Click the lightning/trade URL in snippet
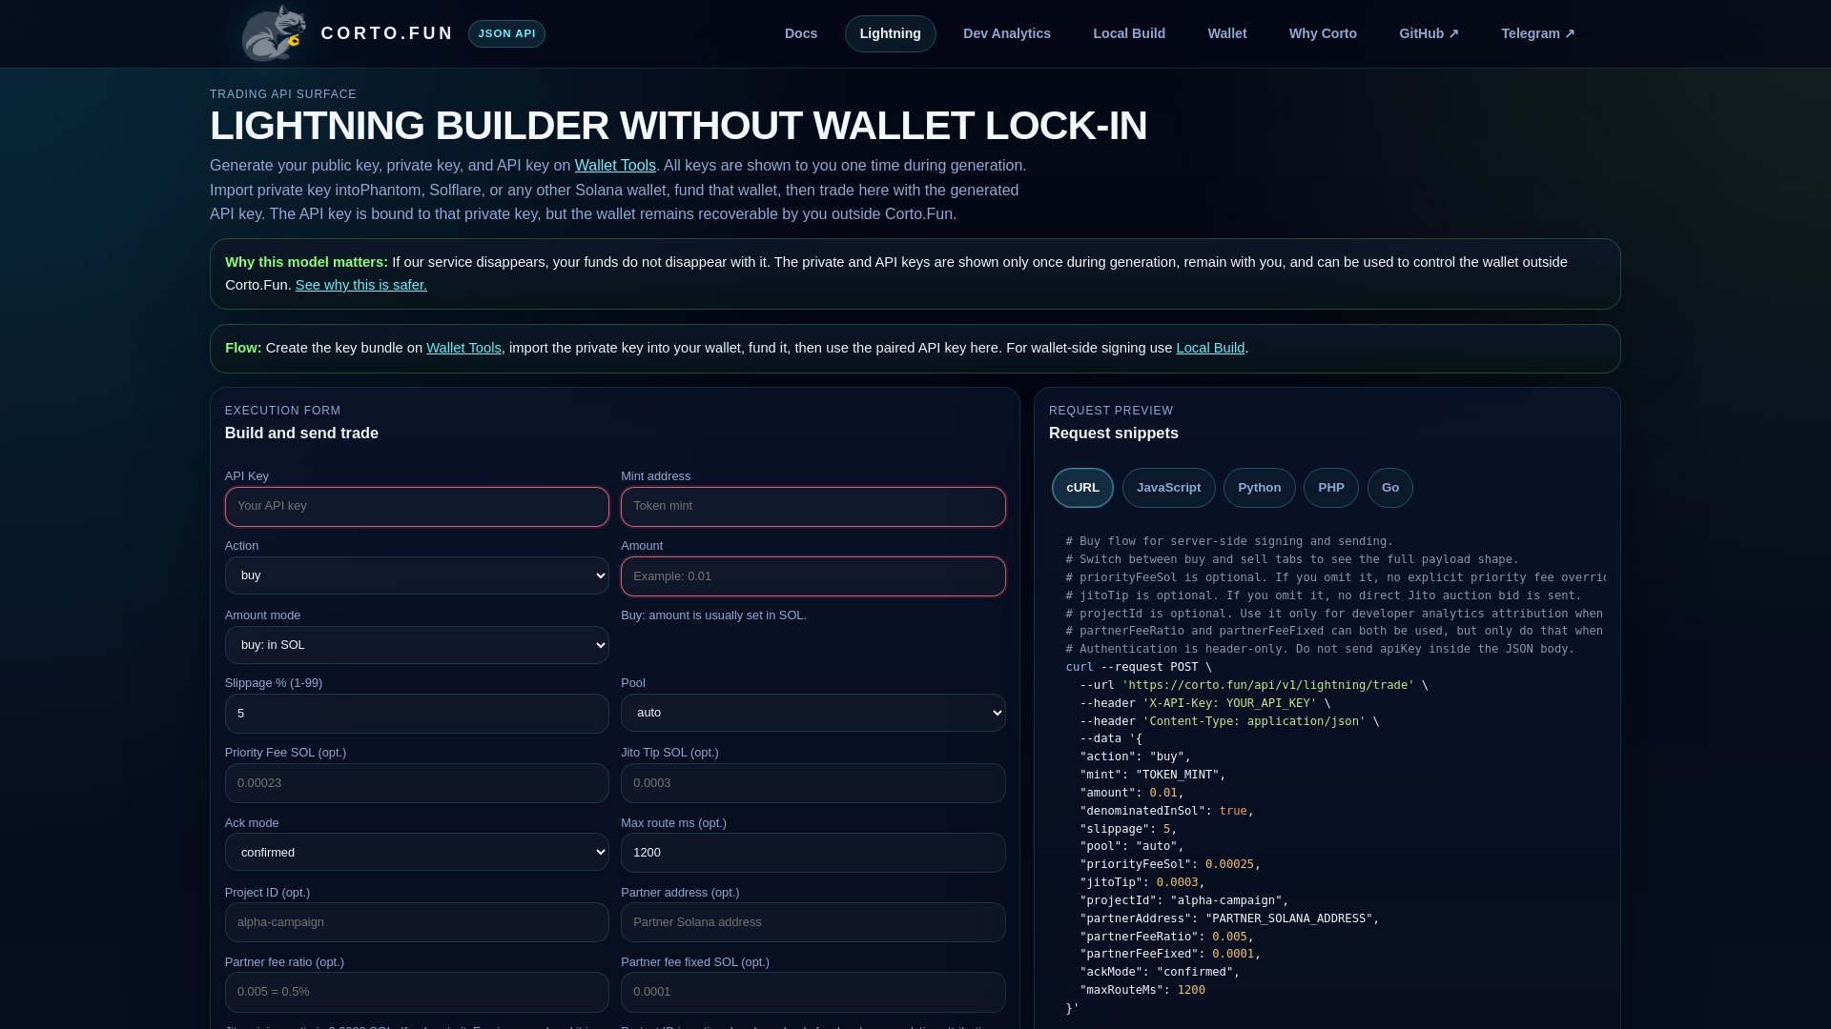Image resolution: width=1831 pixels, height=1029 pixels. click(x=1267, y=685)
